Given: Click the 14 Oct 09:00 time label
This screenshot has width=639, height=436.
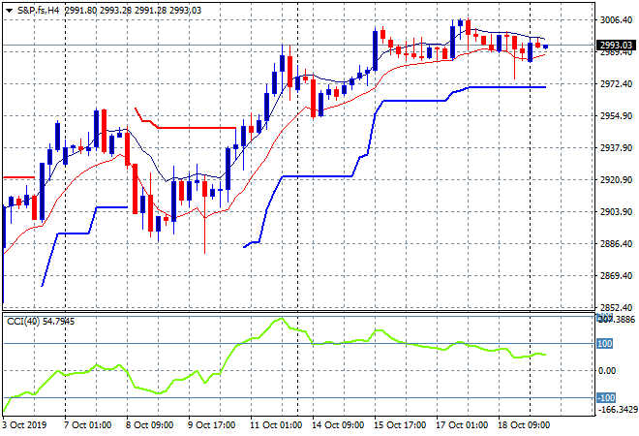Looking at the screenshot, I should 338,425.
